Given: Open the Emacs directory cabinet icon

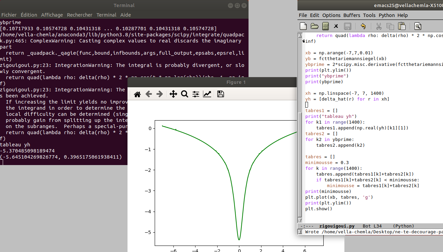Looking at the screenshot, I should click(x=325, y=26).
